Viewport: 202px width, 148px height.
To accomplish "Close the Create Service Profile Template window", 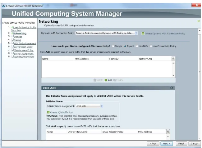I will tap(196, 5).
